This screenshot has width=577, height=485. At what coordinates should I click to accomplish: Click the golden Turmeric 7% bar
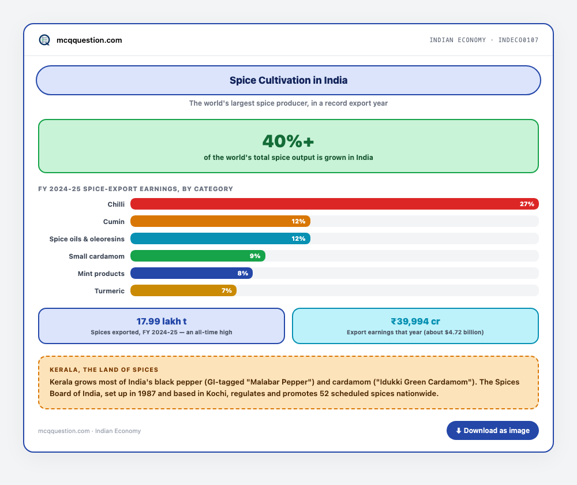(183, 290)
